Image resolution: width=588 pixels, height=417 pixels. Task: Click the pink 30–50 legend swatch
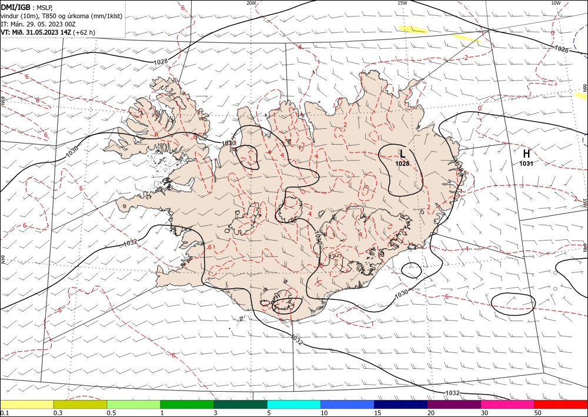pyautogui.click(x=507, y=404)
